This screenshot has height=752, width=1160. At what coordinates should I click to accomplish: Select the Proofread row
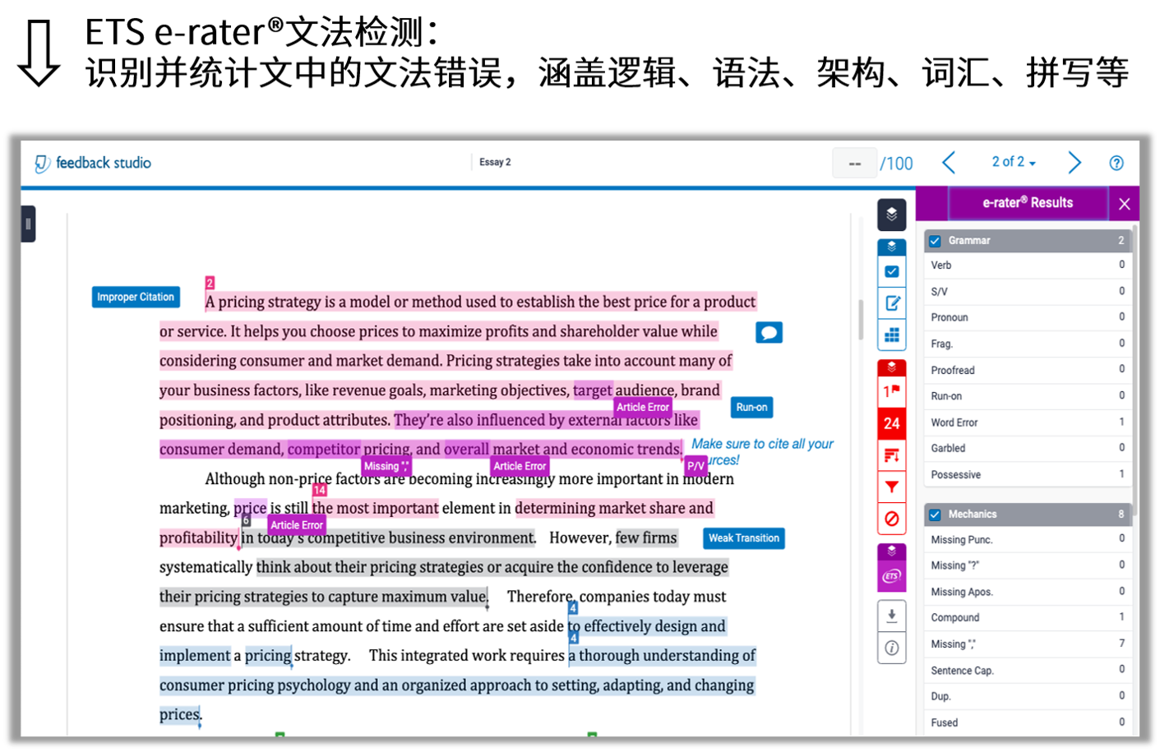coord(1028,370)
